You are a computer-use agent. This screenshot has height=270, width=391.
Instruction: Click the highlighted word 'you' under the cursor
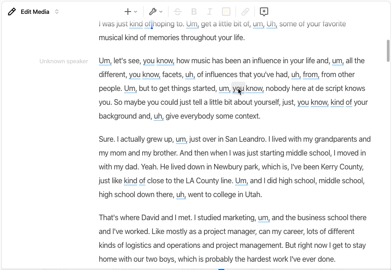(x=238, y=89)
